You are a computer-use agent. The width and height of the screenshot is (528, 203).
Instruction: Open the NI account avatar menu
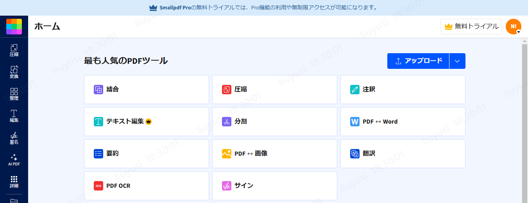tap(514, 27)
